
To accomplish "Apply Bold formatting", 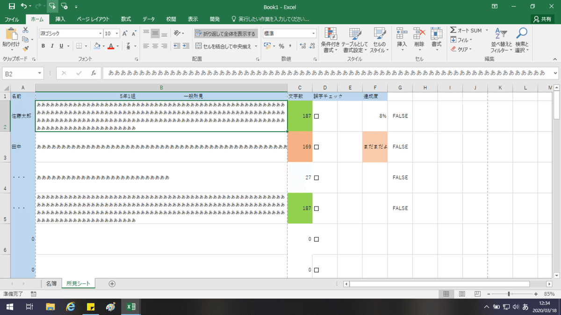I will coord(43,46).
